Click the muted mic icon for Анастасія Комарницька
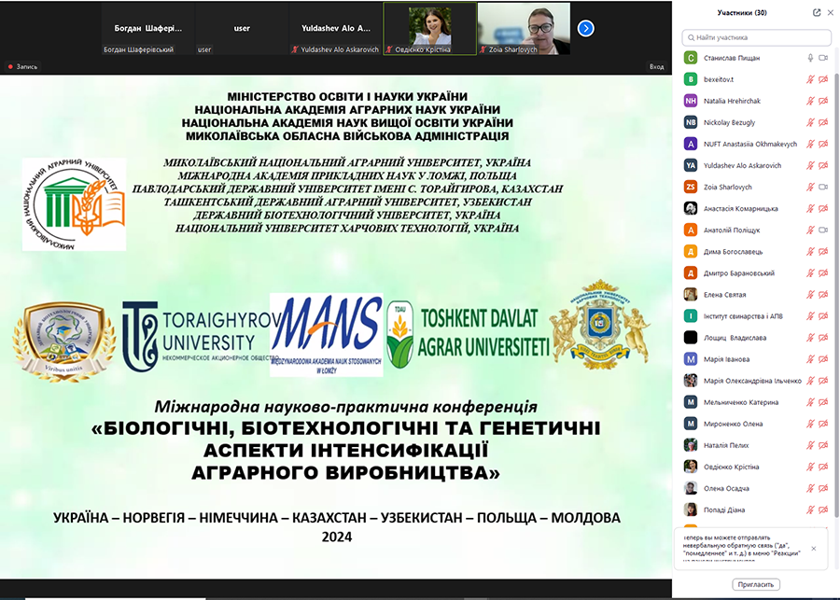840x600 pixels. (810, 208)
